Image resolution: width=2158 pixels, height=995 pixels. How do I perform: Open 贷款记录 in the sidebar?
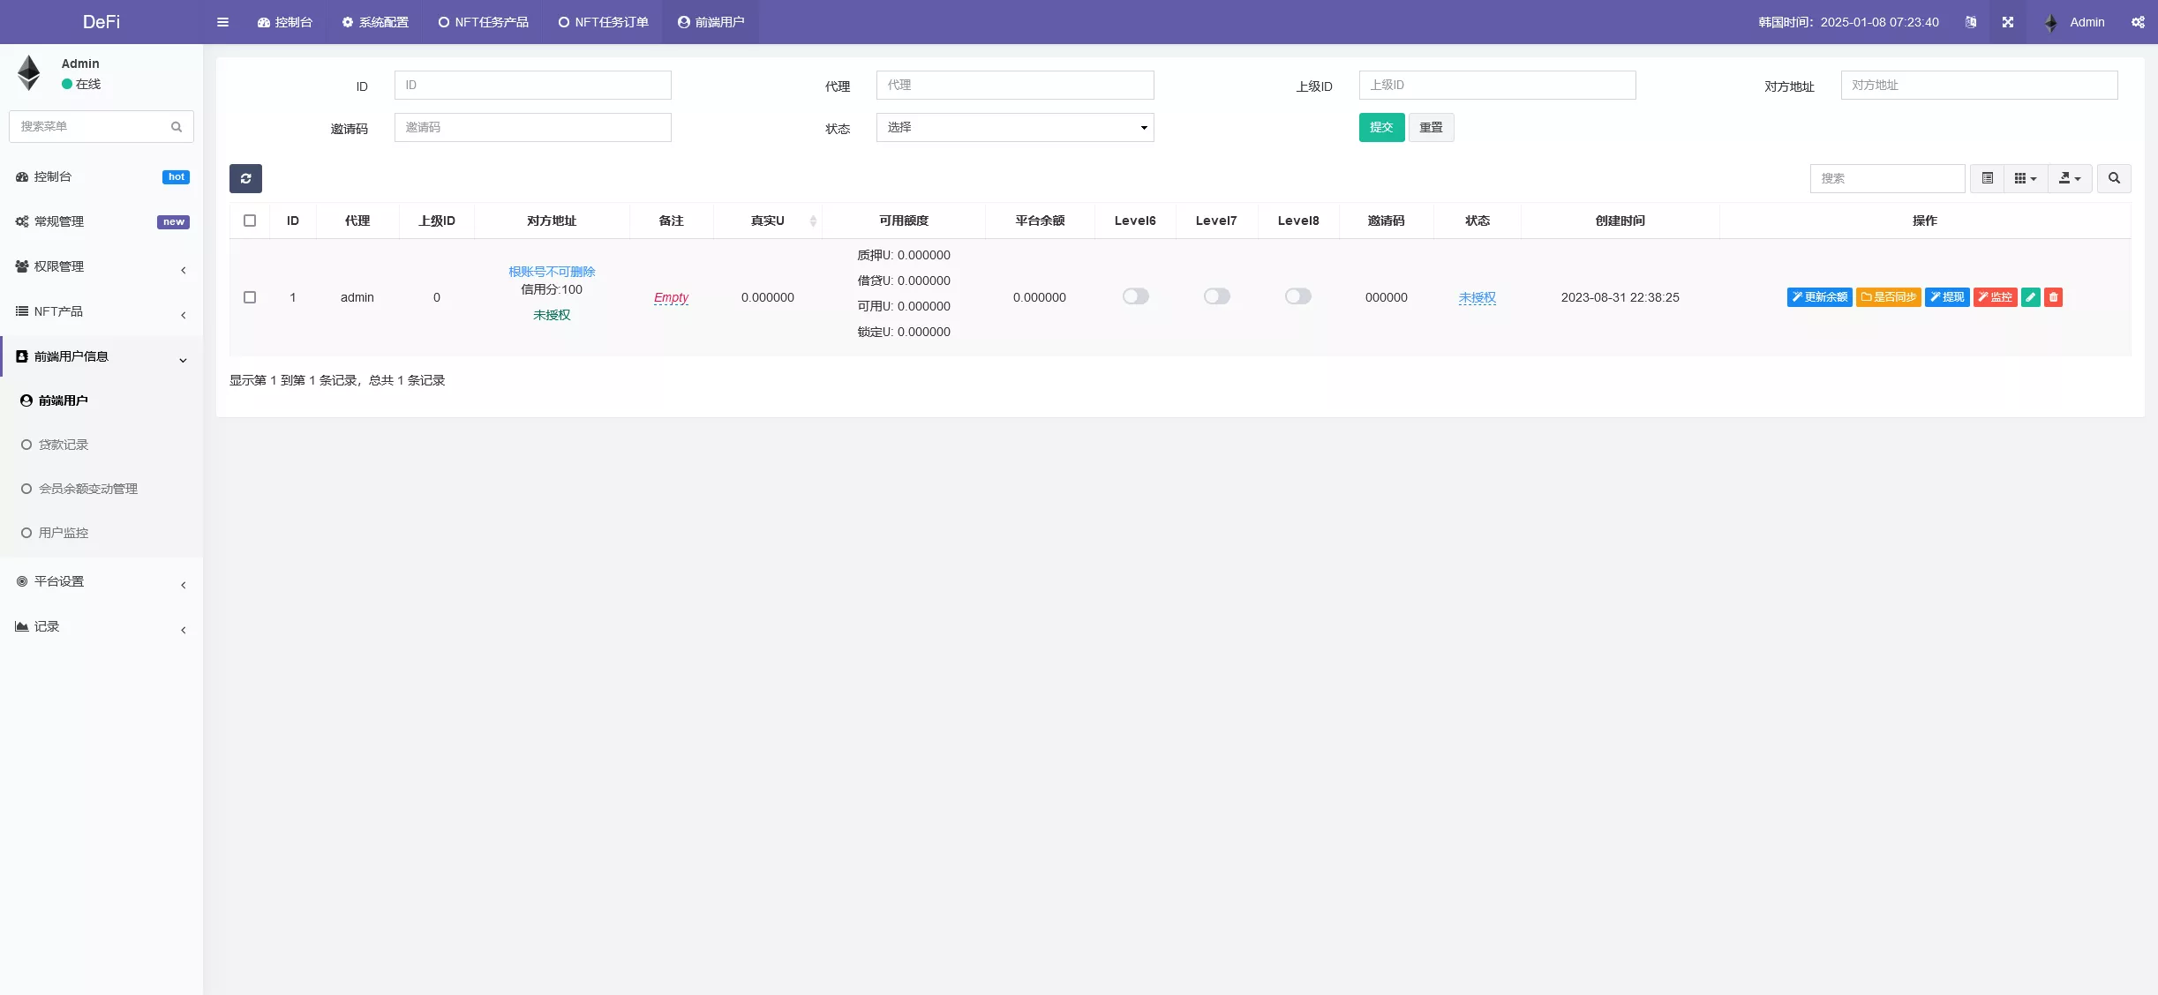click(x=64, y=445)
